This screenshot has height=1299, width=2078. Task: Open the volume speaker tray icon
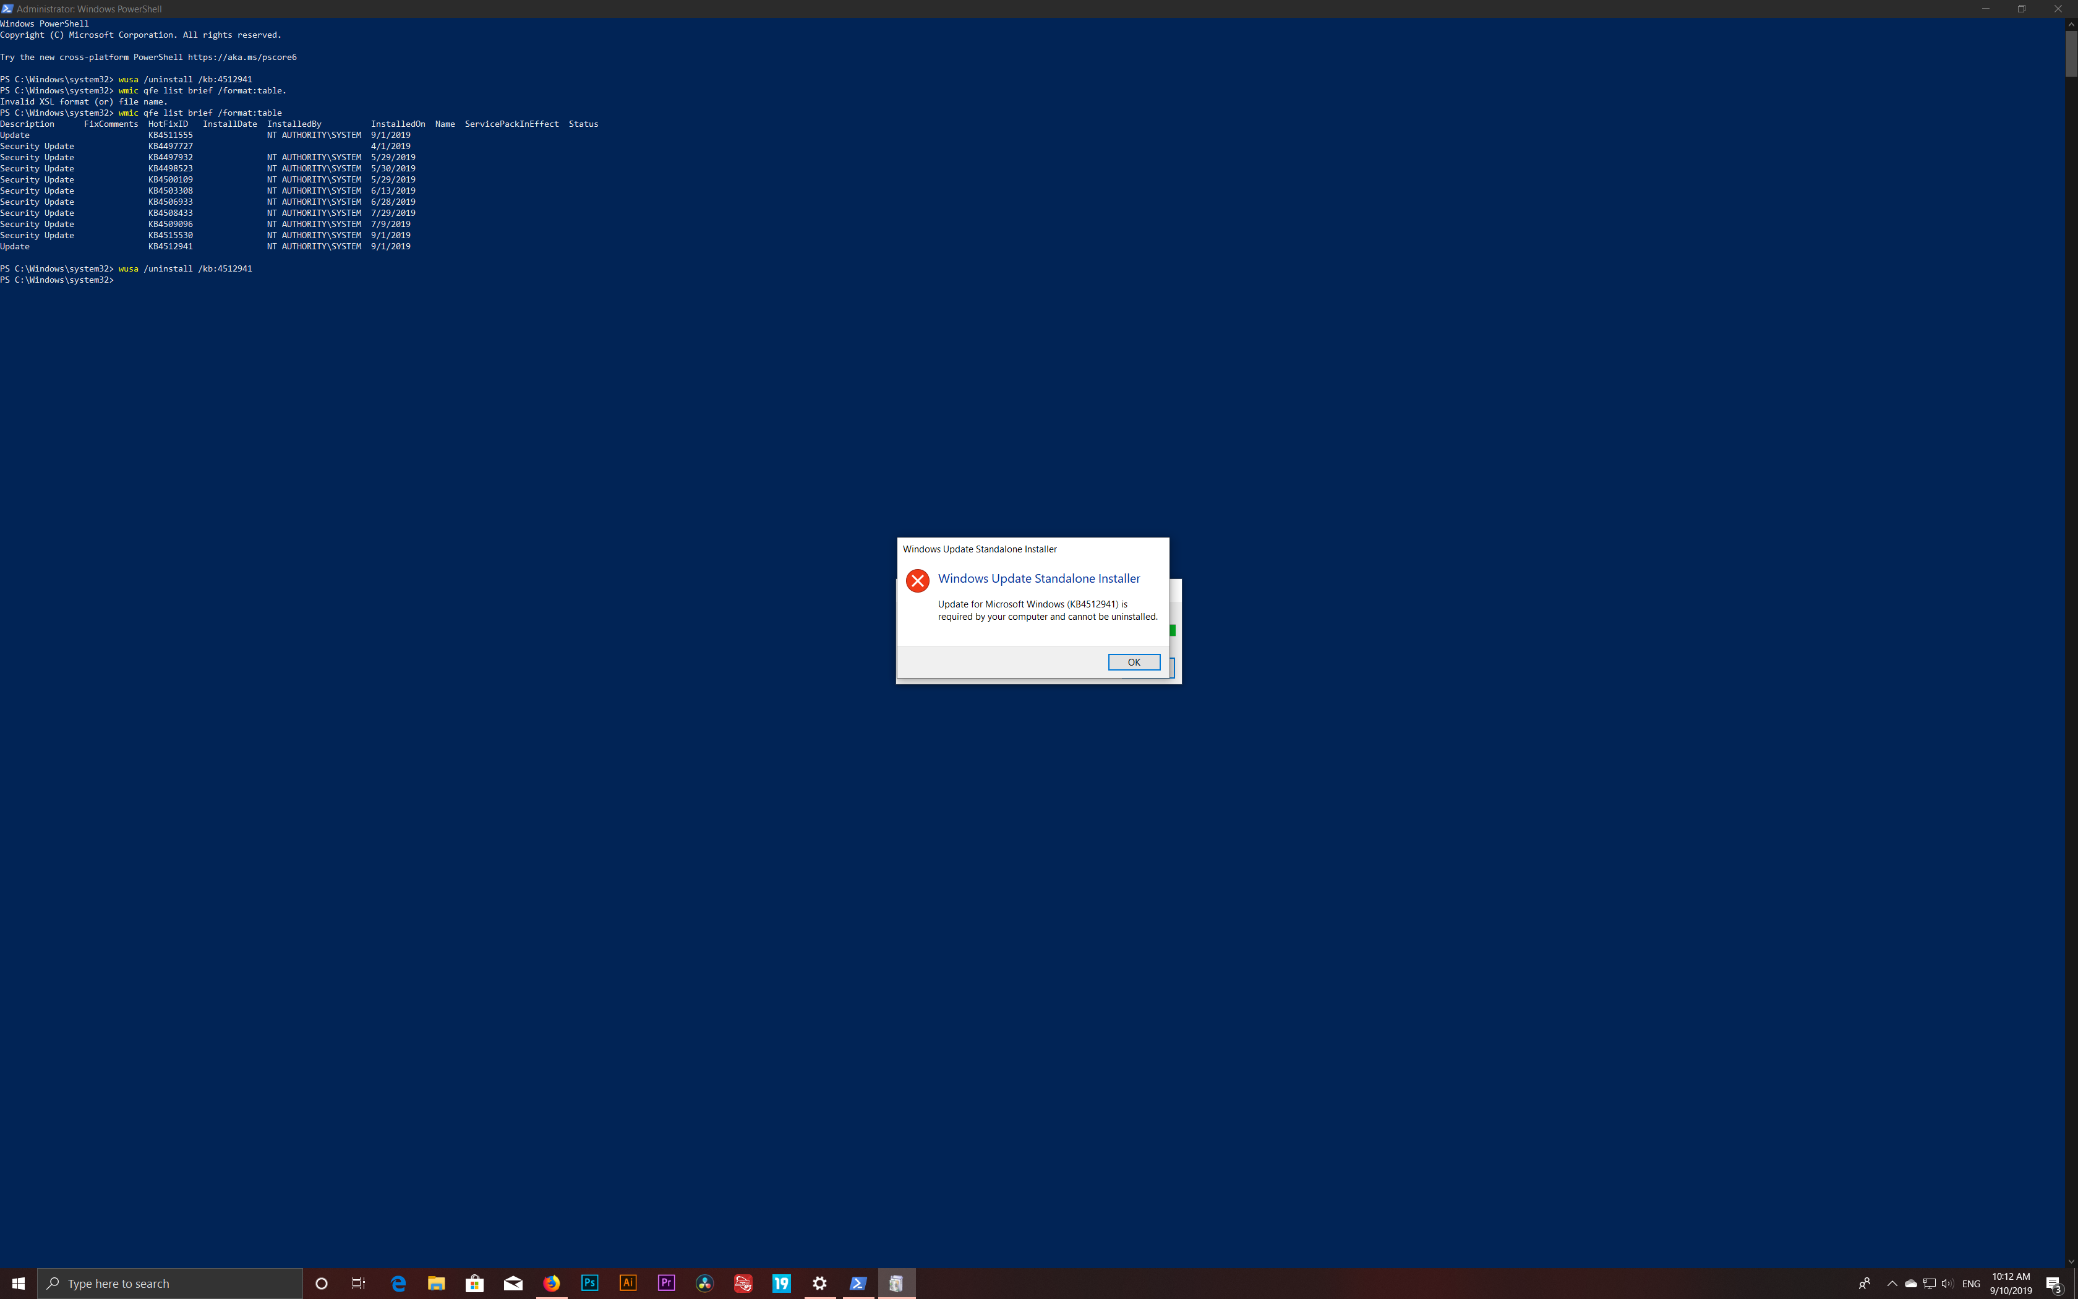click(x=1947, y=1284)
